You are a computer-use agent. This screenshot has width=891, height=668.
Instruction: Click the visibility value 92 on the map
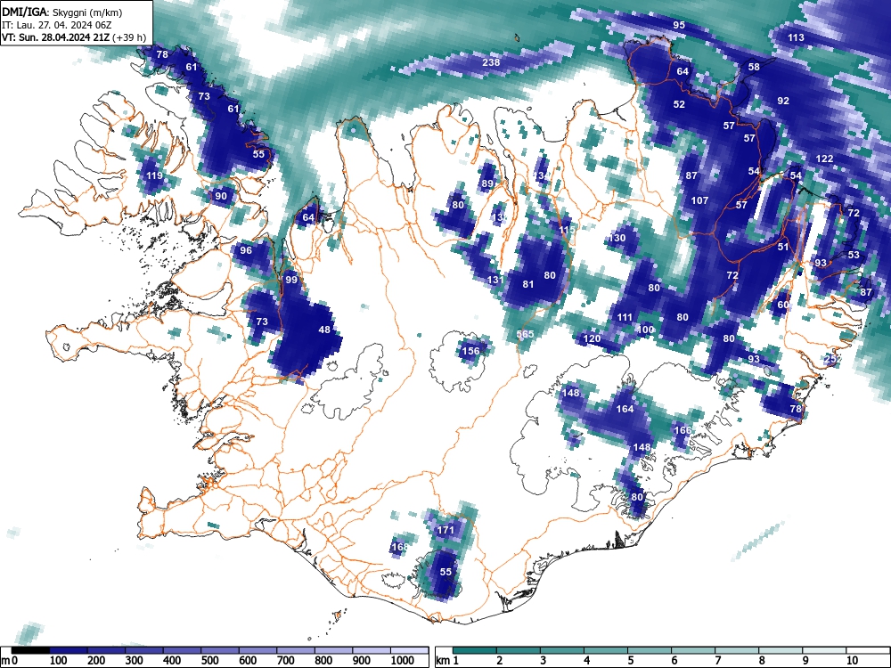[x=783, y=101]
